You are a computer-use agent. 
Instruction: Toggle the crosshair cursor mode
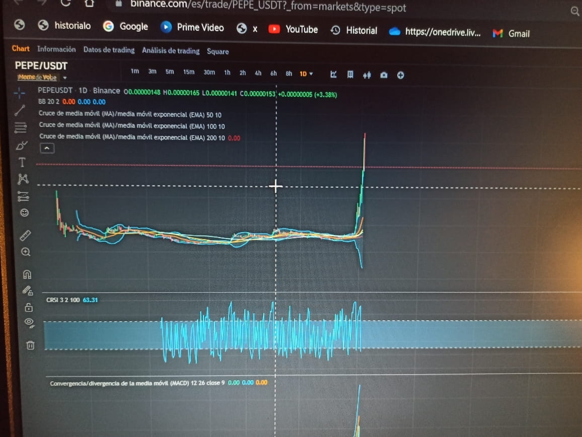pos(20,93)
